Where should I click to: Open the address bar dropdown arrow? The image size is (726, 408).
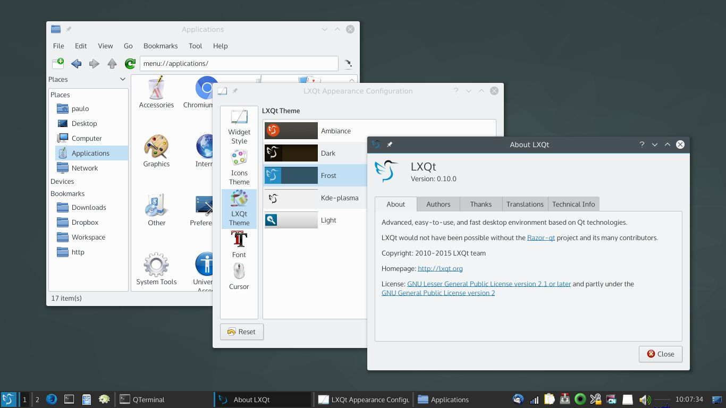[x=348, y=63]
